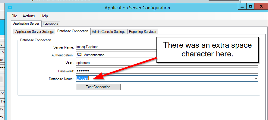This screenshot has width=268, height=120.
Task: Click the Server Name input field
Action: tap(116, 47)
